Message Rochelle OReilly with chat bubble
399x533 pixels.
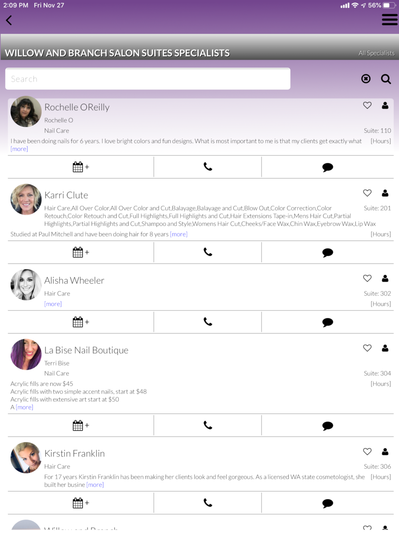click(x=328, y=167)
